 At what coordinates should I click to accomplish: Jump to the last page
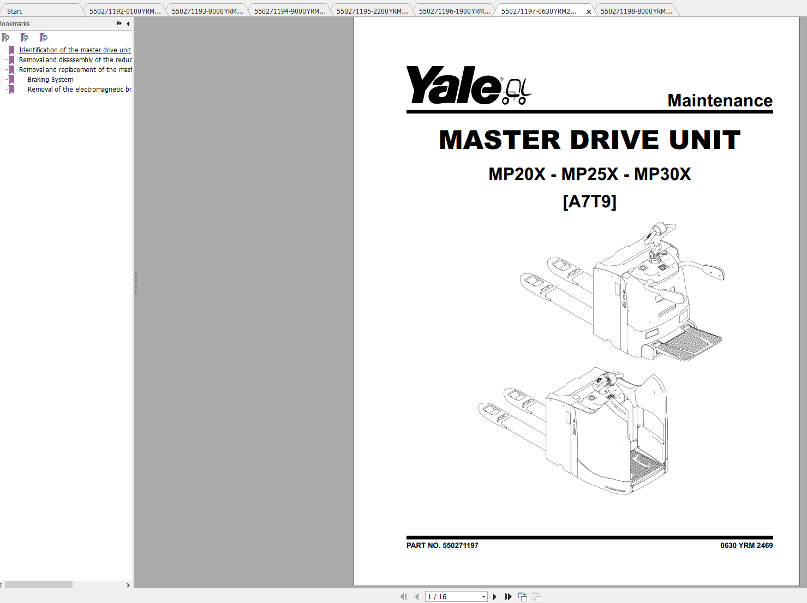(508, 596)
